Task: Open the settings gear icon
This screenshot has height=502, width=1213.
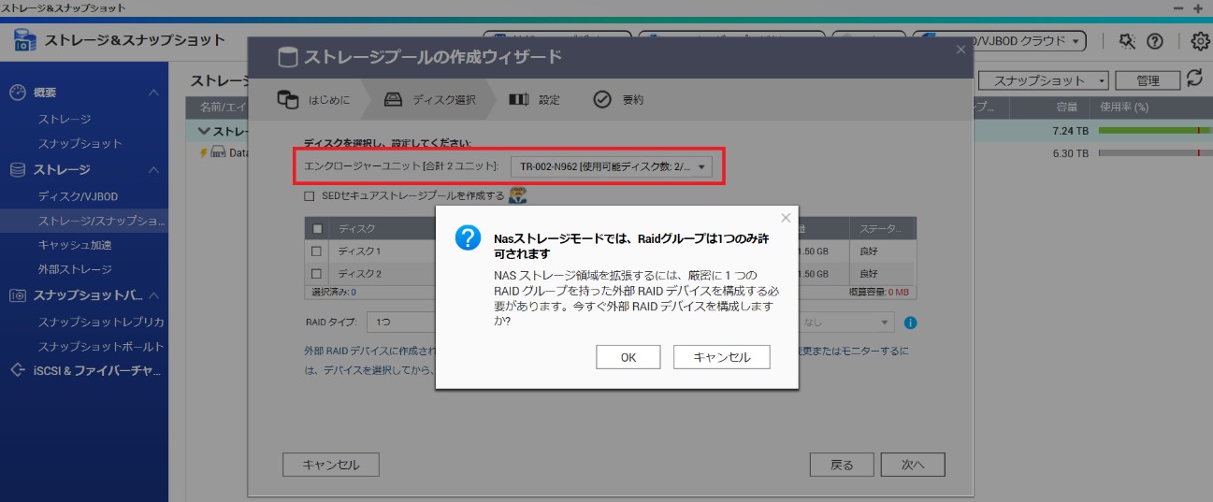Action: (1200, 41)
